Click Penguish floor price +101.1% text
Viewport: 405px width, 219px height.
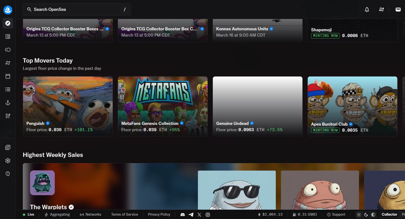[x=83, y=129]
